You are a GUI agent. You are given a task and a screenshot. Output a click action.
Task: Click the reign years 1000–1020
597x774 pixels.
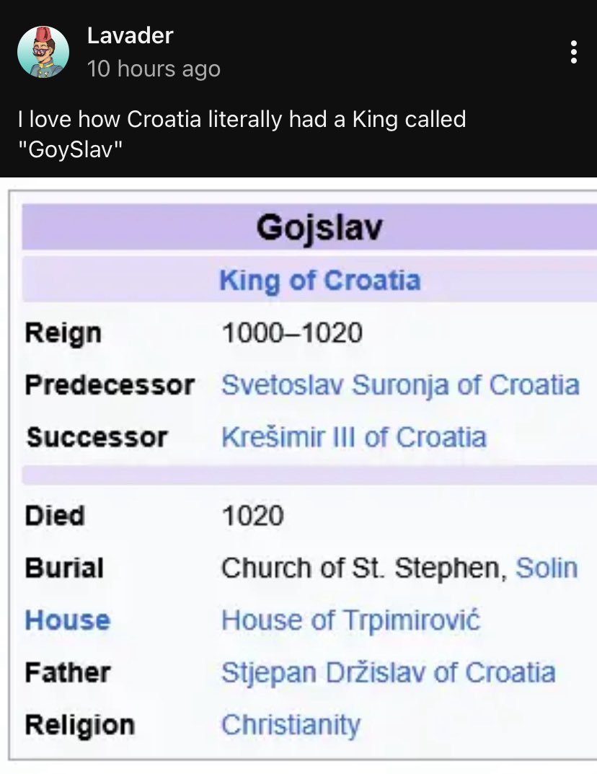291,333
